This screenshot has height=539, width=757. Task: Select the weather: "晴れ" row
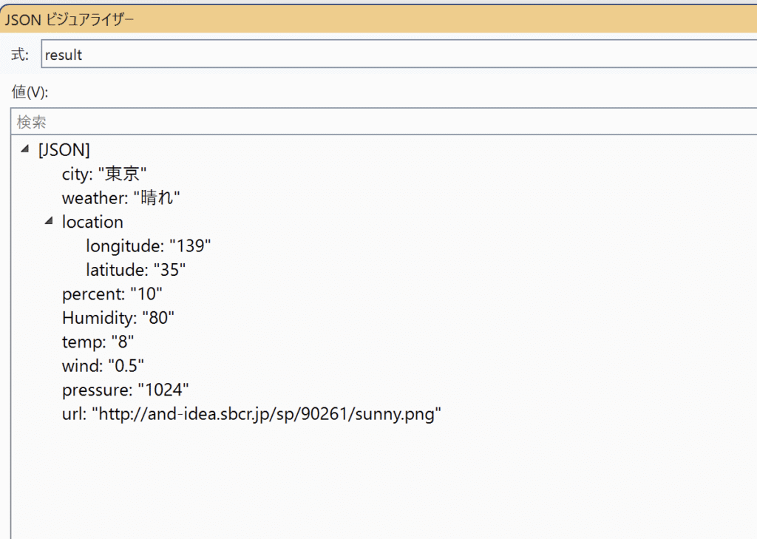pos(120,198)
